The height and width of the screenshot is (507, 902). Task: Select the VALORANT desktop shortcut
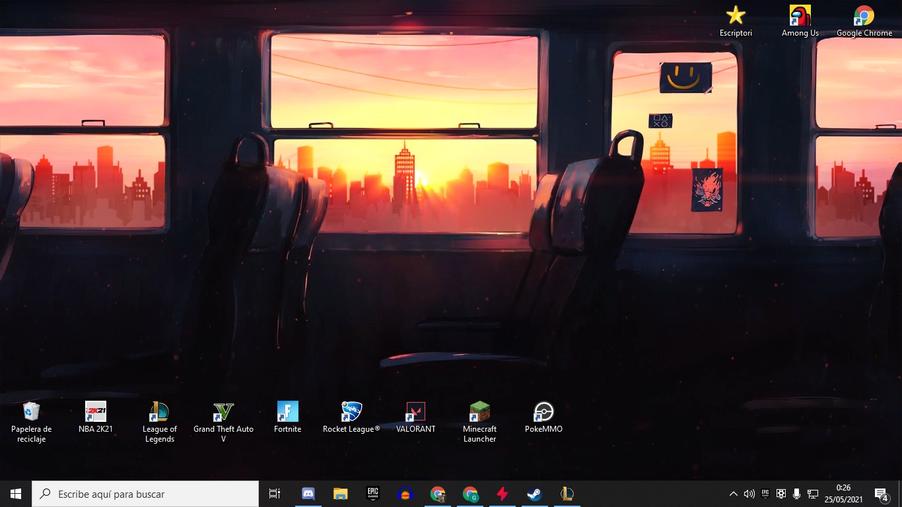(416, 417)
